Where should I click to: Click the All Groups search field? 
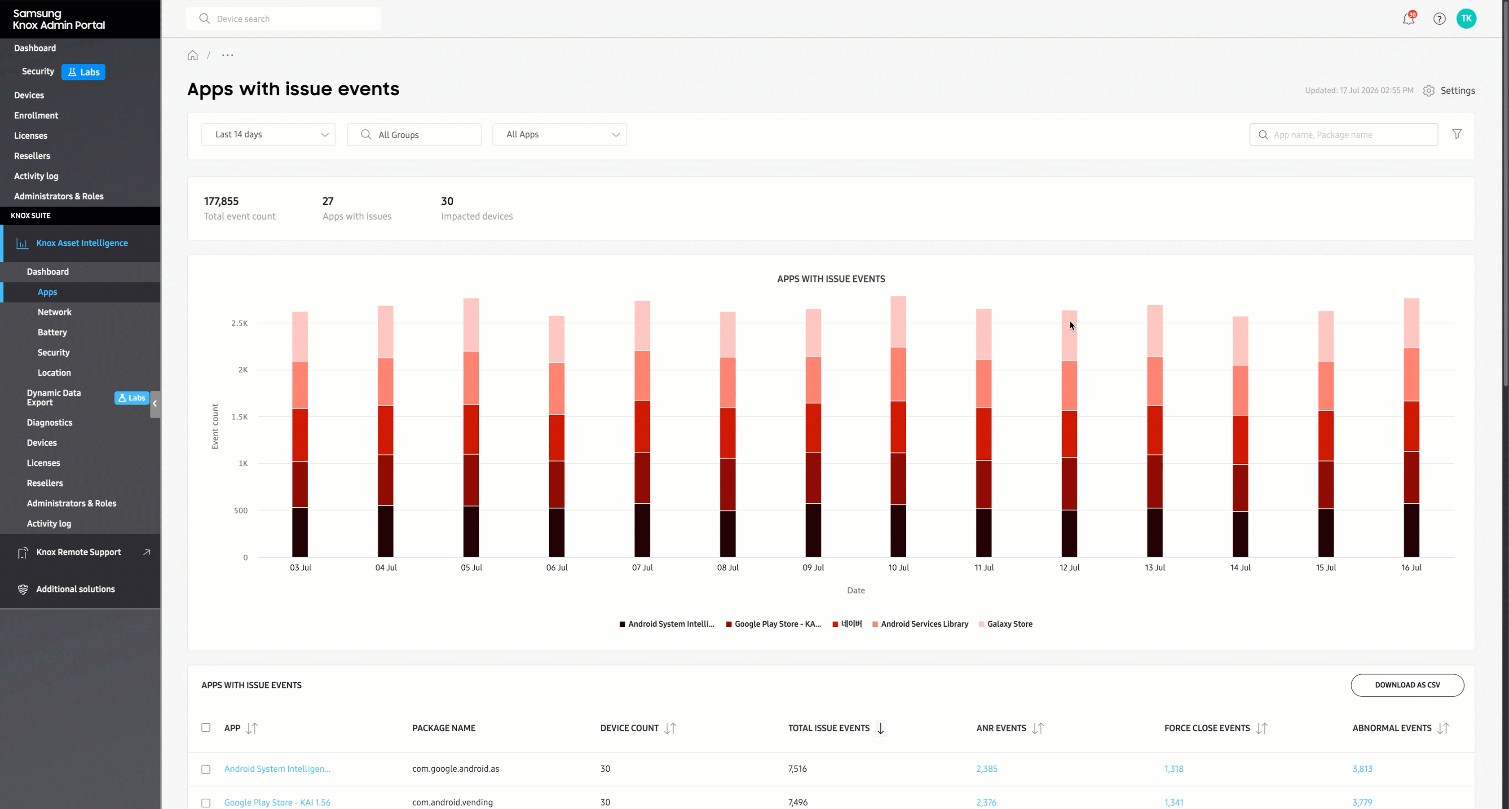(x=414, y=135)
